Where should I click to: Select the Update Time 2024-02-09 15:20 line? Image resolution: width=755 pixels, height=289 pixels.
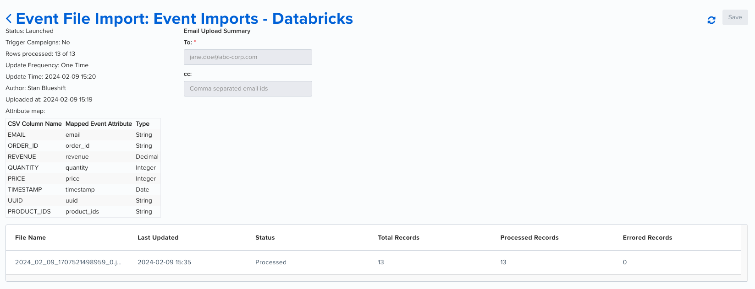point(50,77)
